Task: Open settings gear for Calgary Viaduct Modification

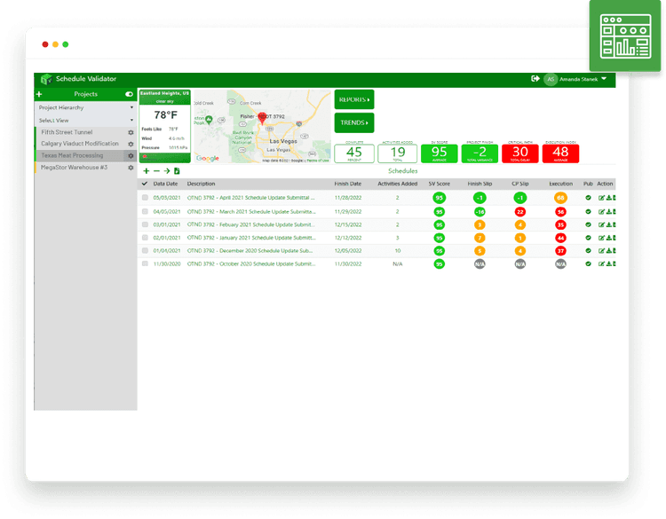Action: [x=131, y=144]
